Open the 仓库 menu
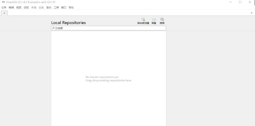The image size is (255, 126). pos(4,7)
